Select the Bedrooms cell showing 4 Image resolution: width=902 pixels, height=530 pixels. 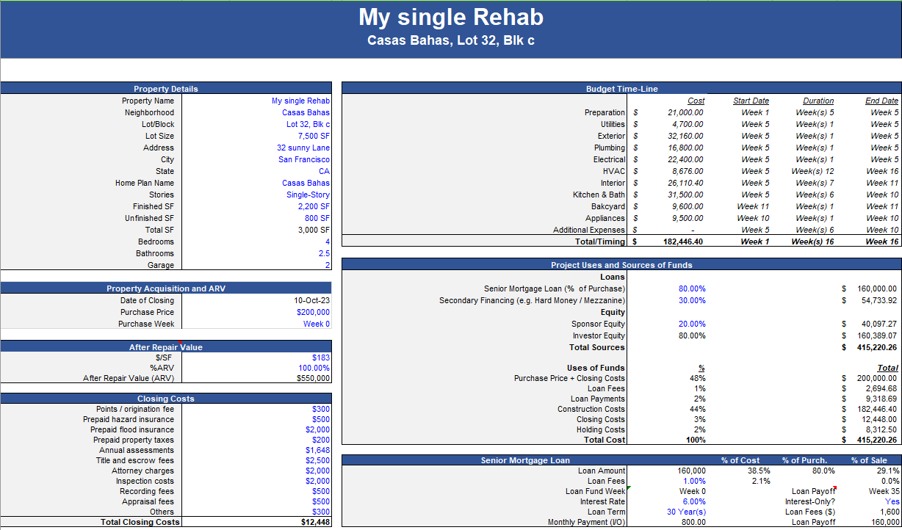point(326,242)
